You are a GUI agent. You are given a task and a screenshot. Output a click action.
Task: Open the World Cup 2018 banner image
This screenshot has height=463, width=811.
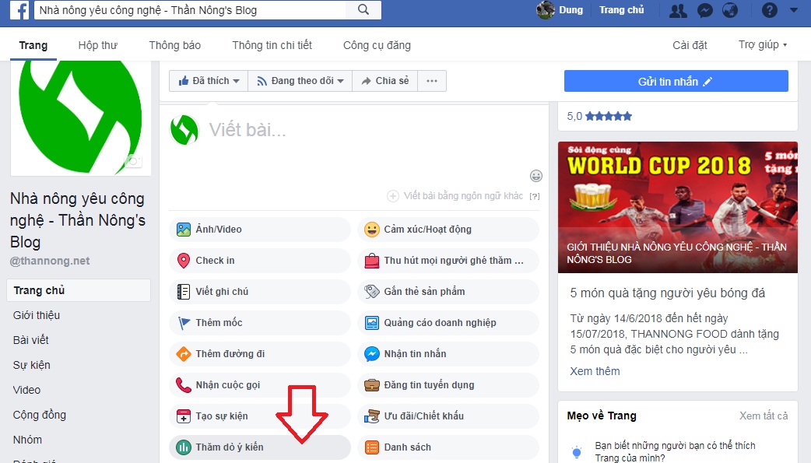pos(678,207)
